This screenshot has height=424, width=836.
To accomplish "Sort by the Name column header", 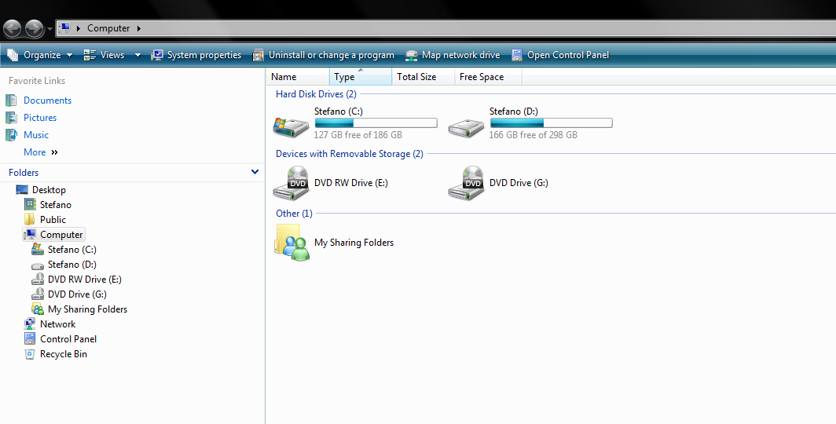I will pos(298,77).
